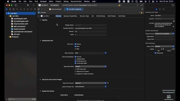The height and width of the screenshot is (101, 180).
Task: Switch to Build Settings tab
Action: coord(101,16)
